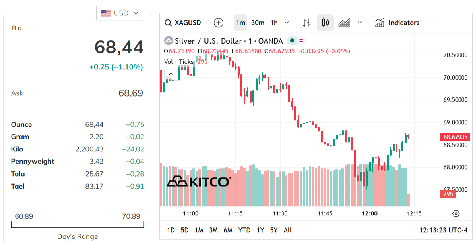Open the Indicators panel
This screenshot has height=242, width=475.
397,23
